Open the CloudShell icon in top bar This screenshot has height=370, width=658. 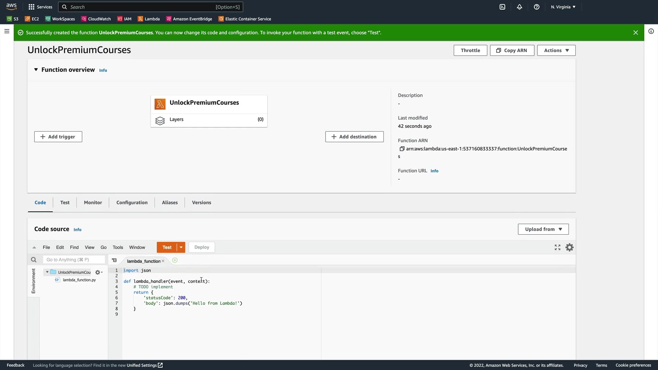pyautogui.click(x=502, y=7)
